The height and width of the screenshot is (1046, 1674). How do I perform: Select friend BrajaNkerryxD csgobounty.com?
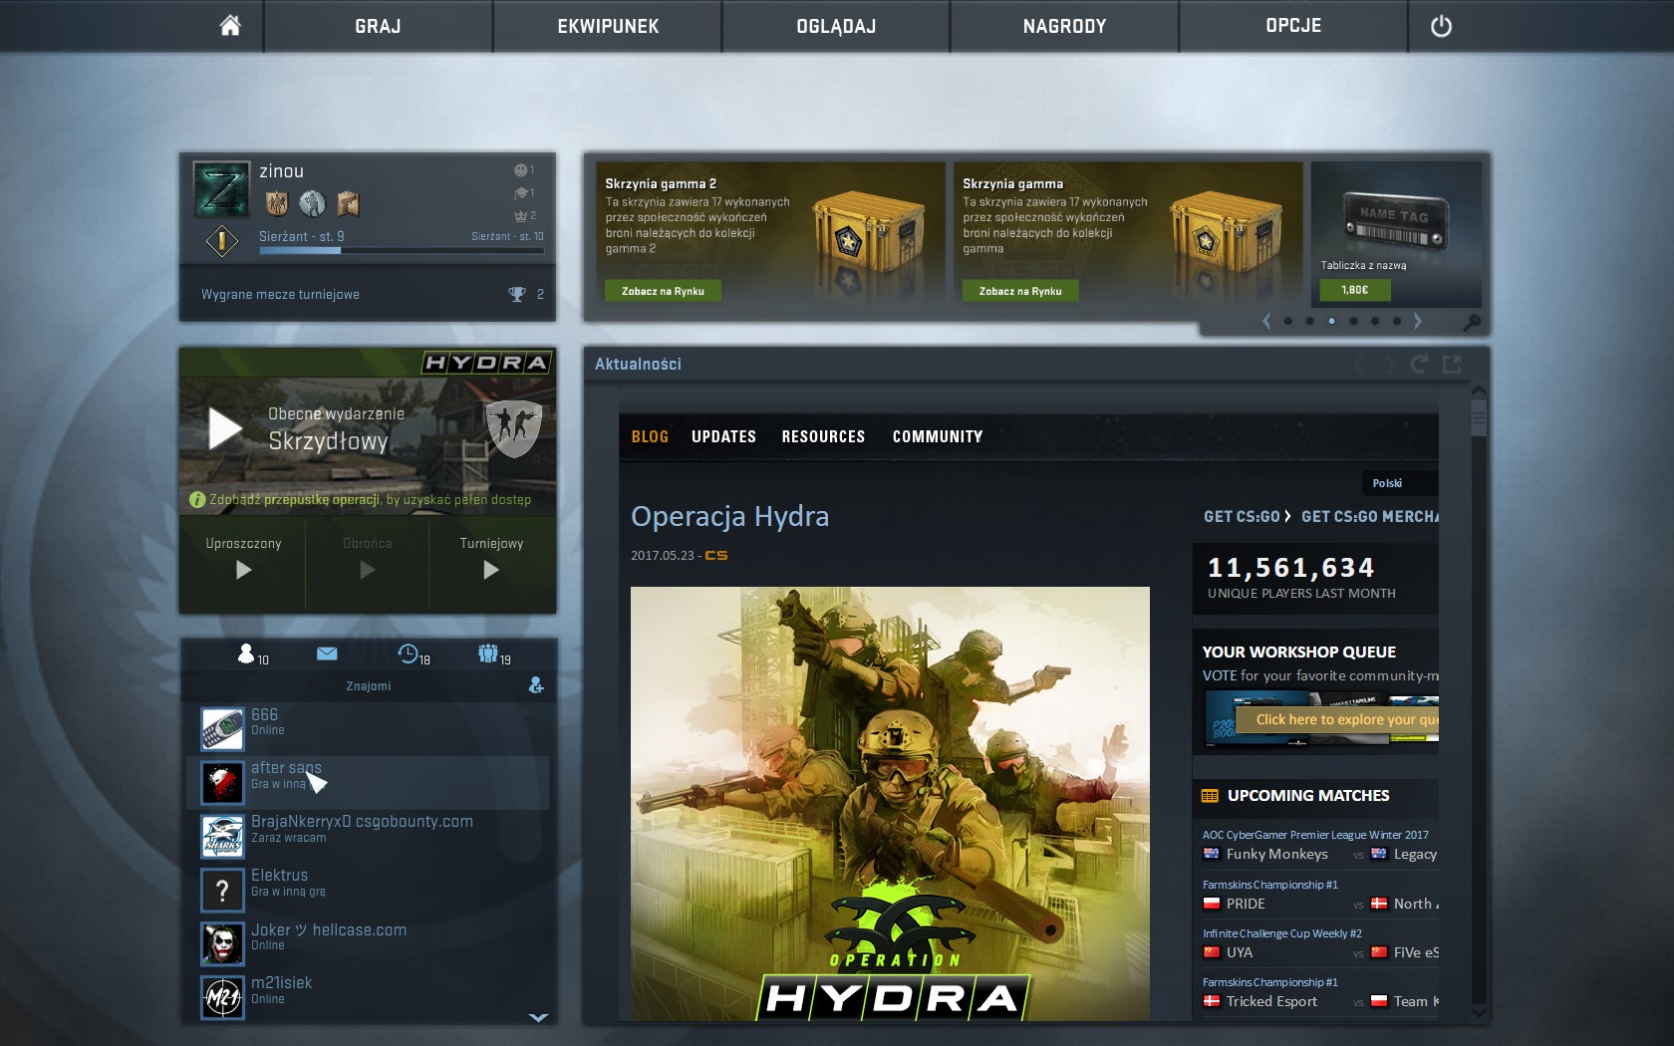(368, 836)
